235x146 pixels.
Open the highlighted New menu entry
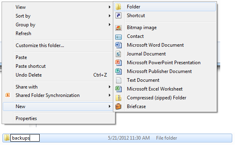pos(58,107)
